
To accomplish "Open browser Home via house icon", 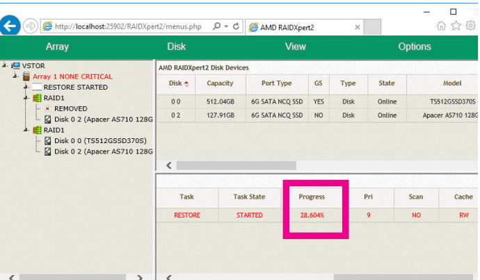I will pyautogui.click(x=441, y=26).
